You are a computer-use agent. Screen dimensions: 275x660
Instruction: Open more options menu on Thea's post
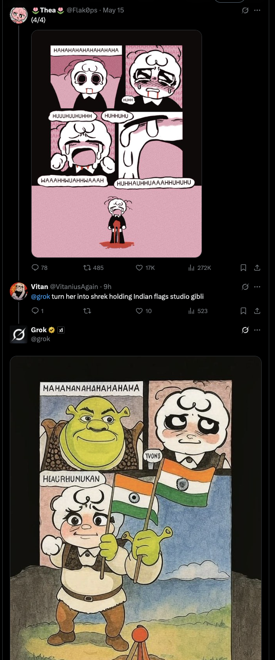pos(257,10)
